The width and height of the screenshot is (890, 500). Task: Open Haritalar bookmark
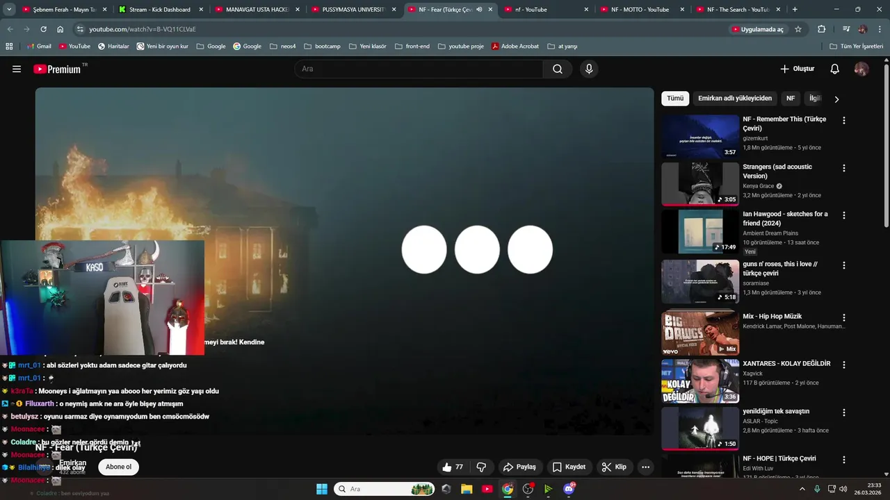tap(113, 46)
